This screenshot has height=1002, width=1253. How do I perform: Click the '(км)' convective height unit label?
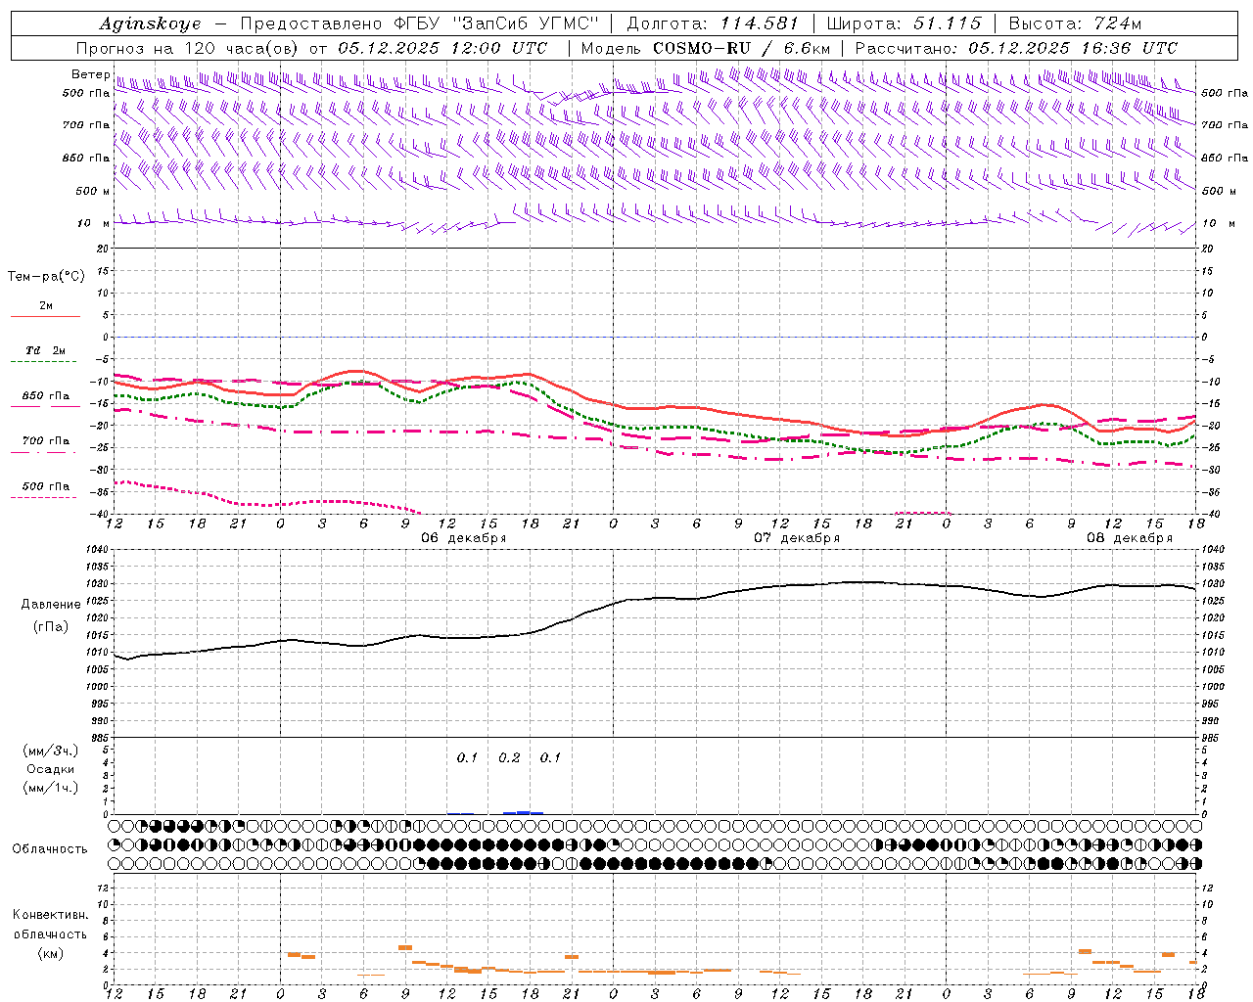tap(51, 953)
